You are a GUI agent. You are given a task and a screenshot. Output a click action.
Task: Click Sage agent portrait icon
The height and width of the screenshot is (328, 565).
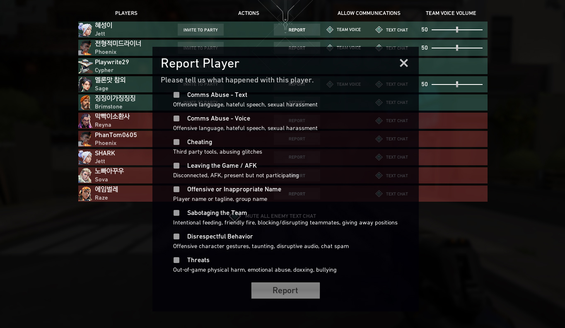click(85, 84)
